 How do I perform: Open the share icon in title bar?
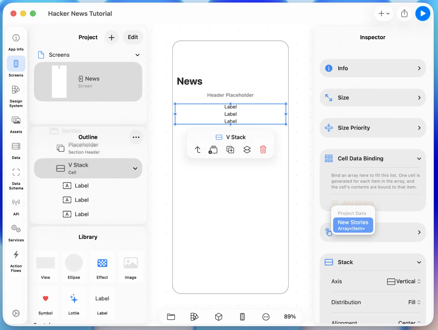point(404,13)
